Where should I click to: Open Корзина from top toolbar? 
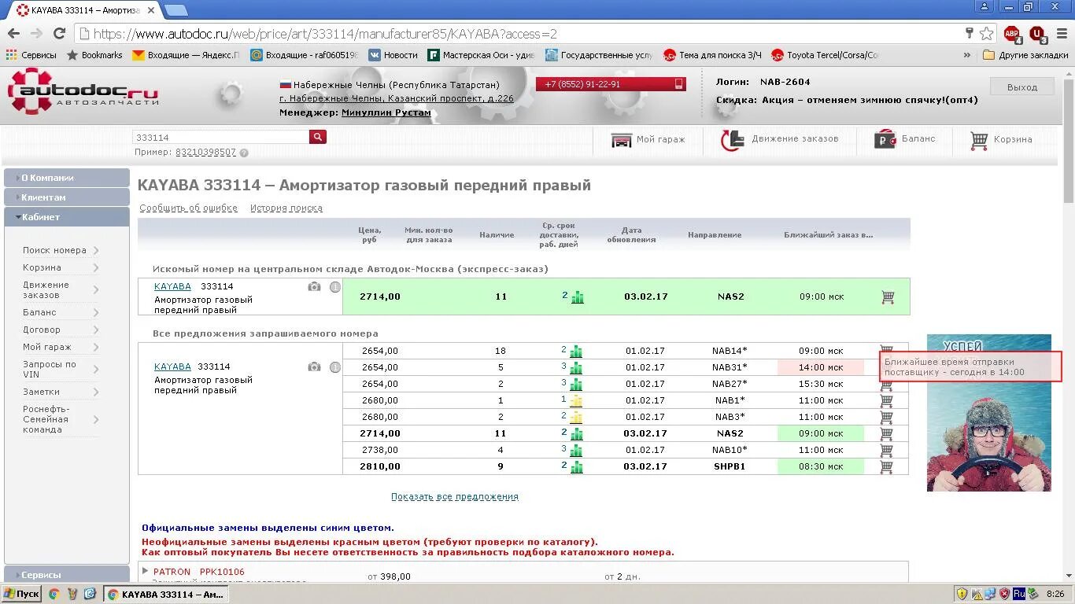[x=1000, y=140]
